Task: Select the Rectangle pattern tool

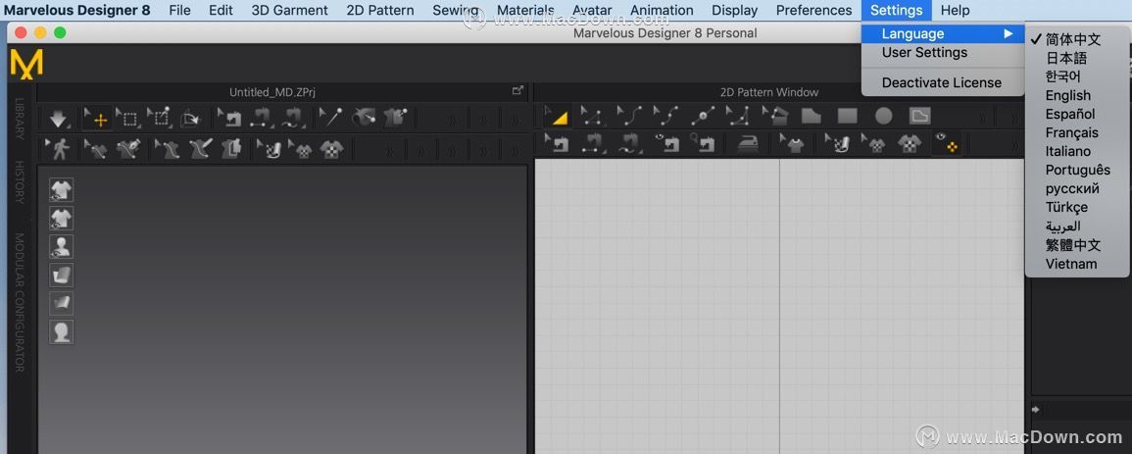Action: click(848, 117)
